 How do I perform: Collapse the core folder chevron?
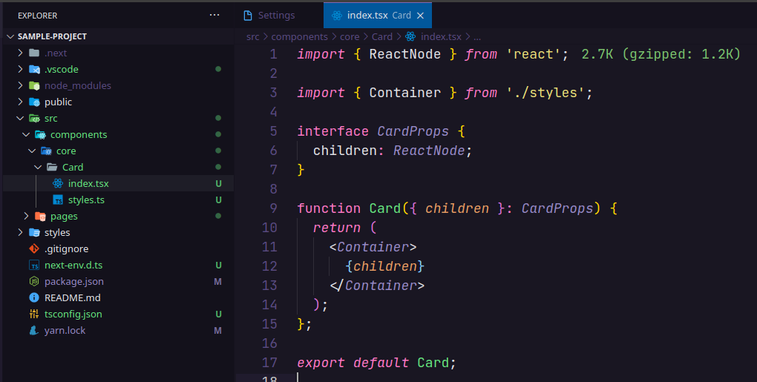point(32,151)
